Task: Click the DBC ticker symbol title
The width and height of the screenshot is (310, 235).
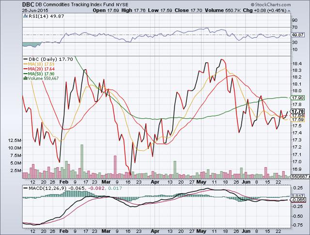Action: 28,4
